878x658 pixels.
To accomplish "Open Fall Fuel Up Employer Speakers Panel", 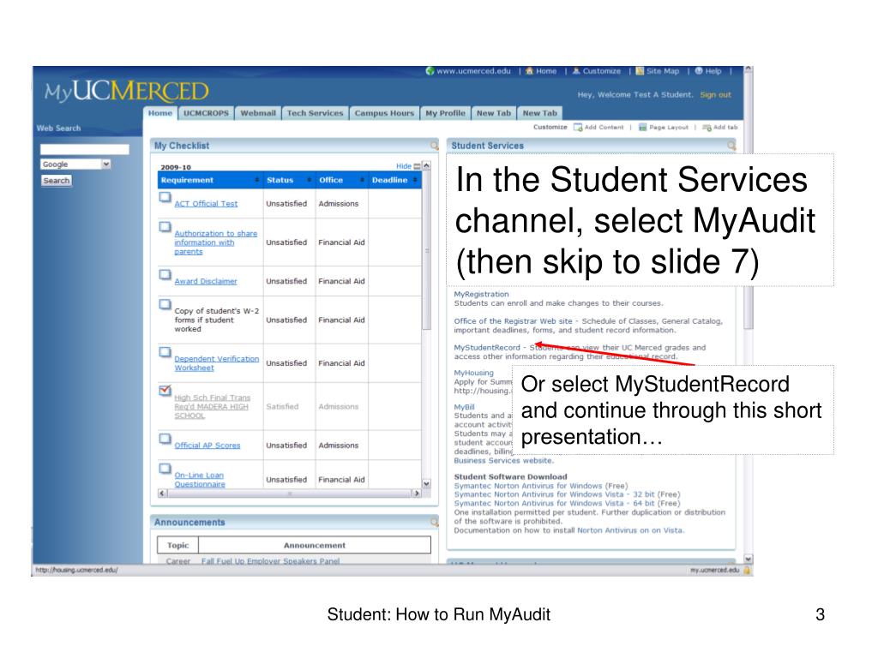I will point(270,561).
